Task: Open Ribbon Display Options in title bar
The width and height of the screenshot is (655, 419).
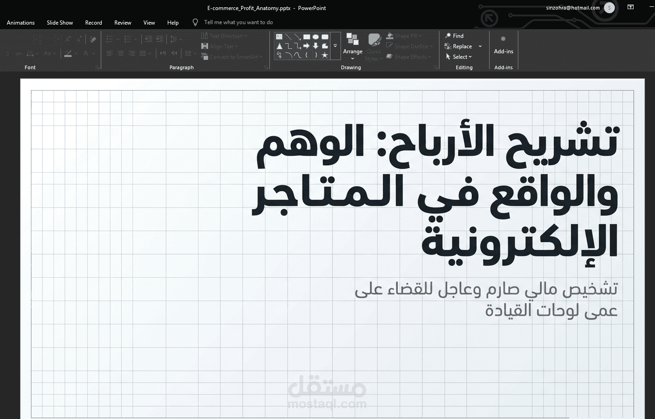Action: coord(631,7)
